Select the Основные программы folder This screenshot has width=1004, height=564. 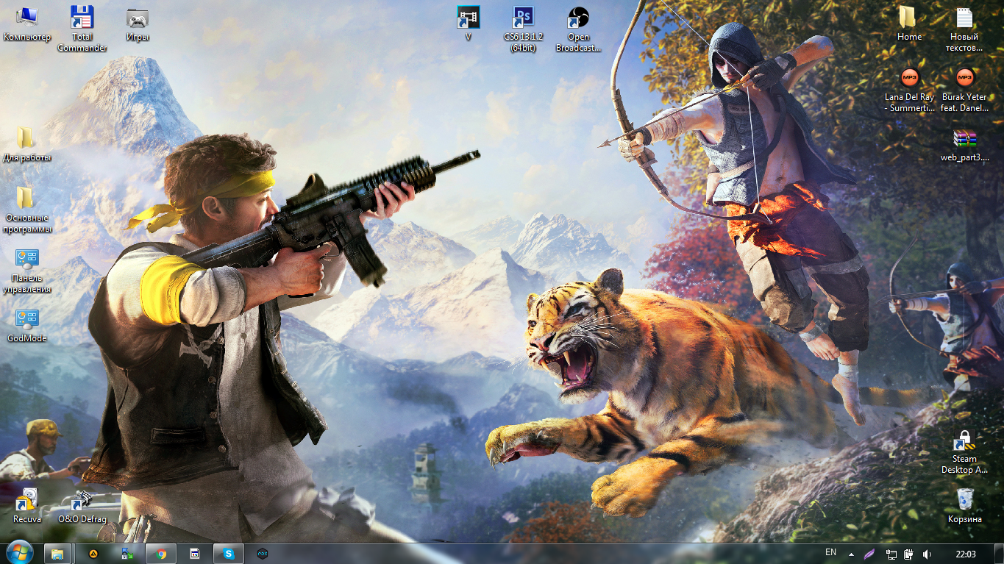coord(26,209)
